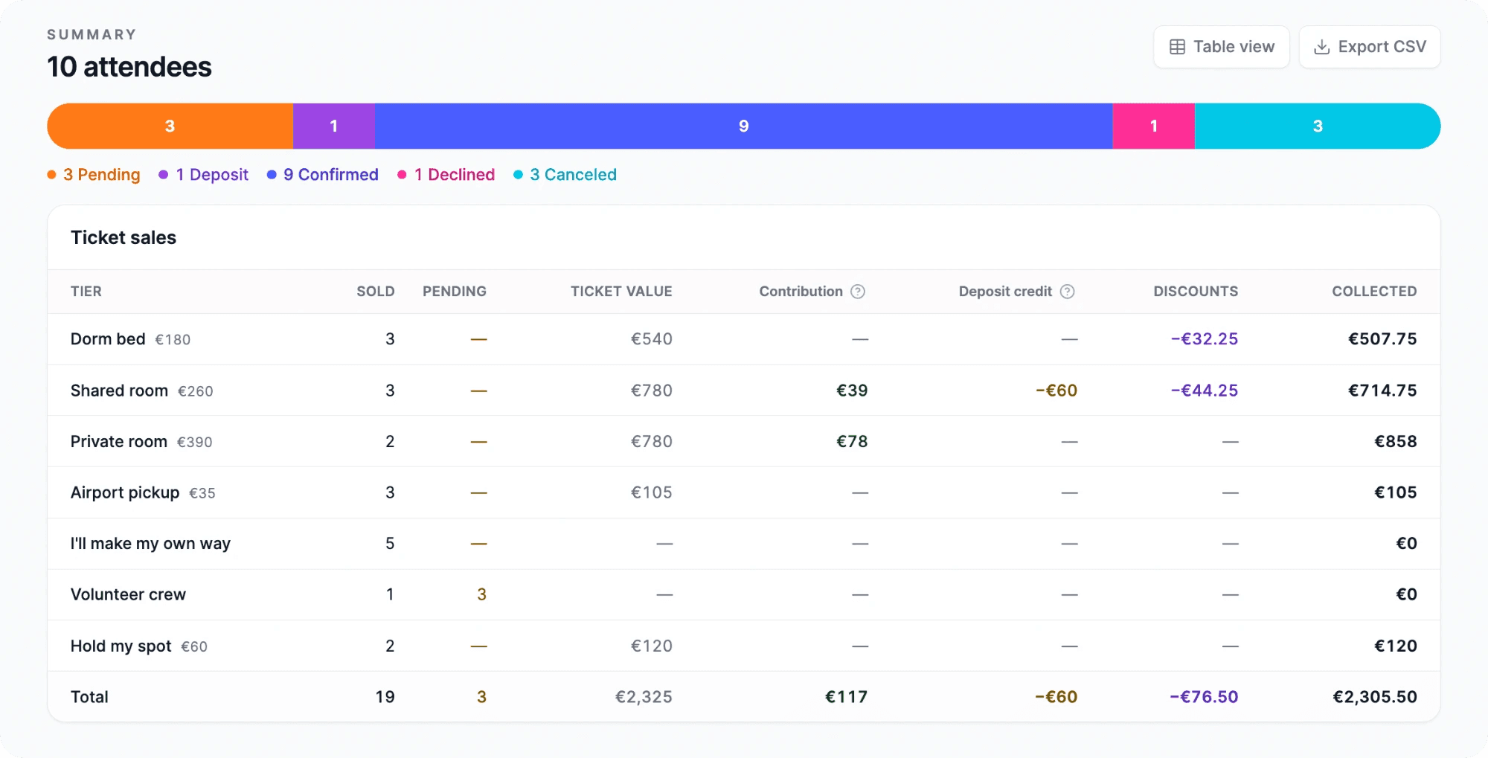The image size is (1488, 758).
Task: Click the DISCOUNTS column header
Action: coord(1196,292)
